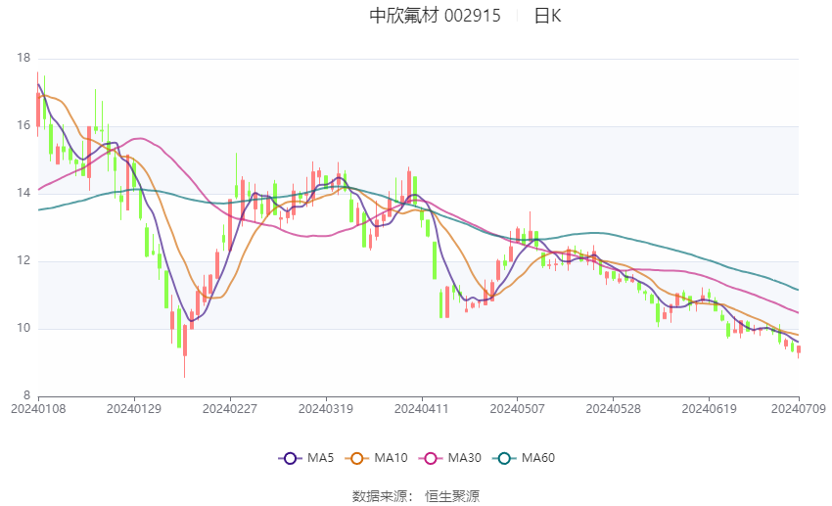Toggle the MA10 legend series
The image size is (832, 506).
pyautogui.click(x=376, y=458)
